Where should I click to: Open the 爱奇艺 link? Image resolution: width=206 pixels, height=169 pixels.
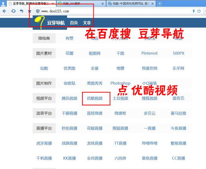point(178,98)
